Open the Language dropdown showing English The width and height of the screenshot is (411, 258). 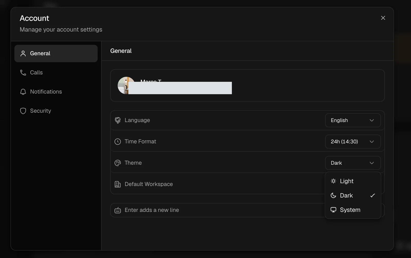353,120
